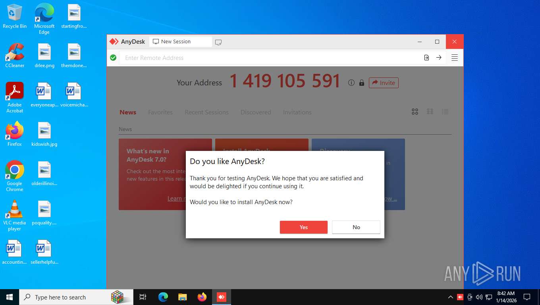Select the themdone image file on desktop

(x=74, y=56)
